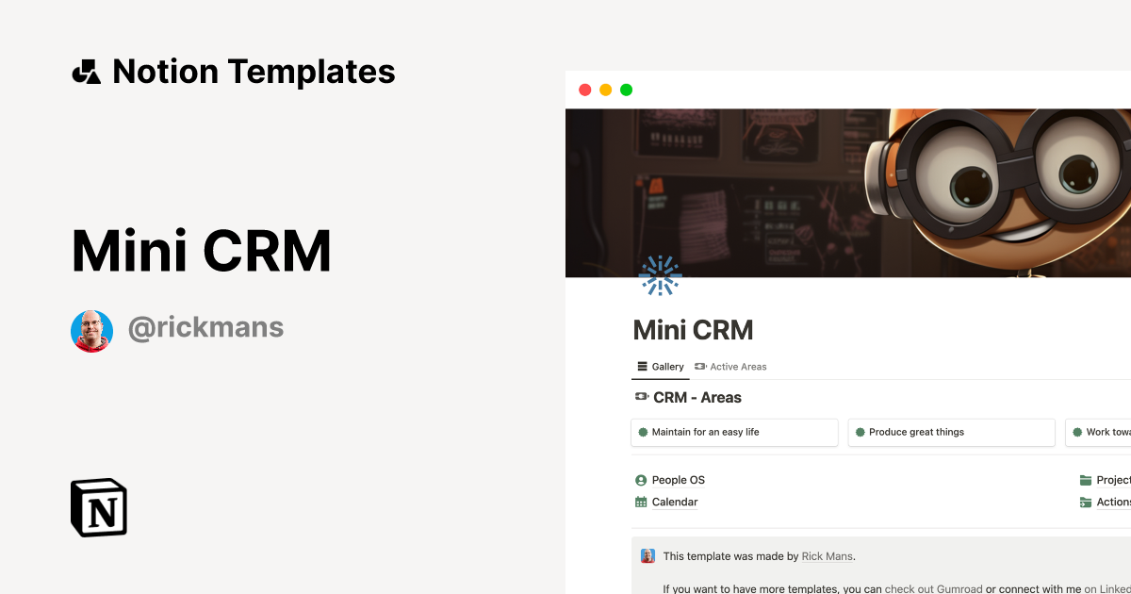Viewport: 1131px width, 594px height.
Task: Open the Rick Mans link in the callout
Action: point(827,556)
